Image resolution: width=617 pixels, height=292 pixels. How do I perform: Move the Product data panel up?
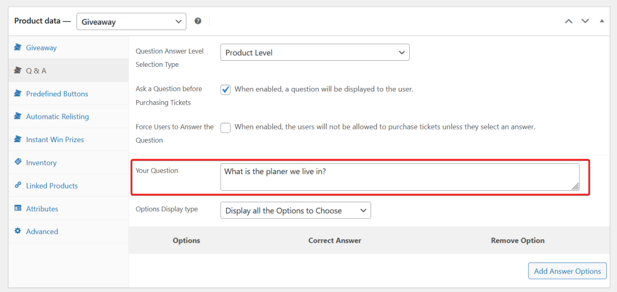point(568,21)
